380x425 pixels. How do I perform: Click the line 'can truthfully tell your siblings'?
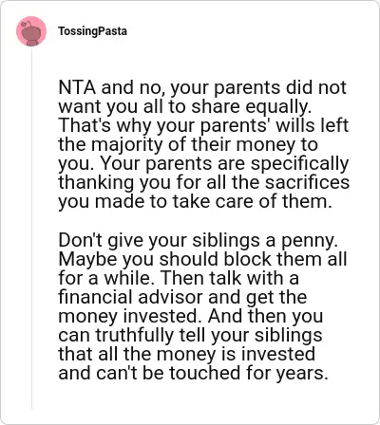[x=190, y=335]
